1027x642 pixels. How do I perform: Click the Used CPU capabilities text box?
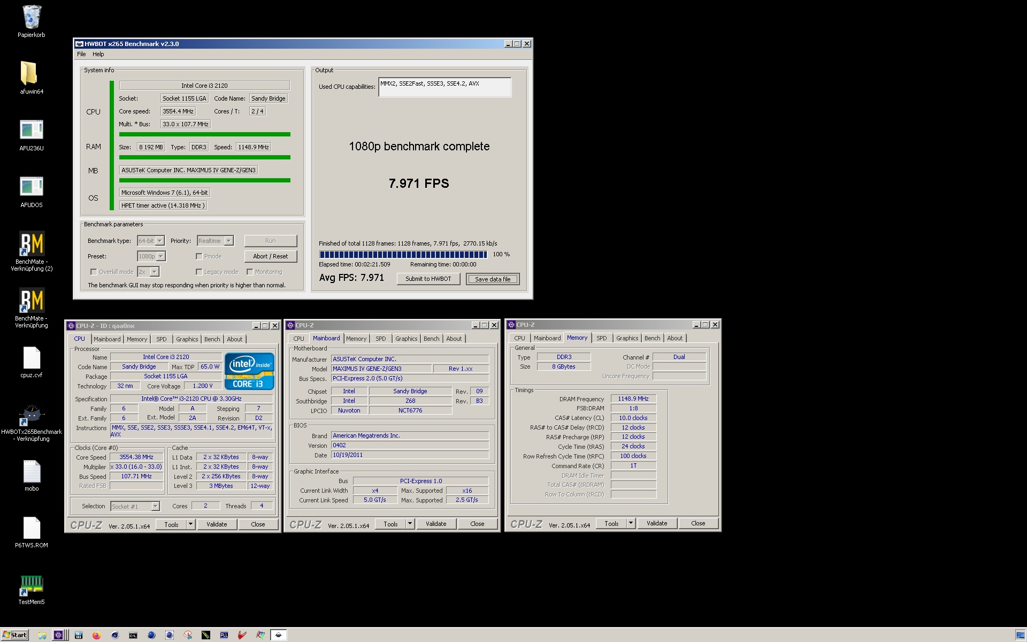tap(444, 87)
